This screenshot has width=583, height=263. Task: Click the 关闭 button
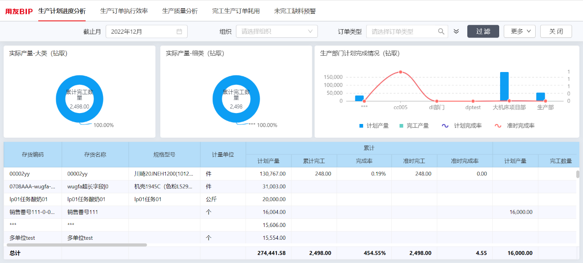pos(556,31)
